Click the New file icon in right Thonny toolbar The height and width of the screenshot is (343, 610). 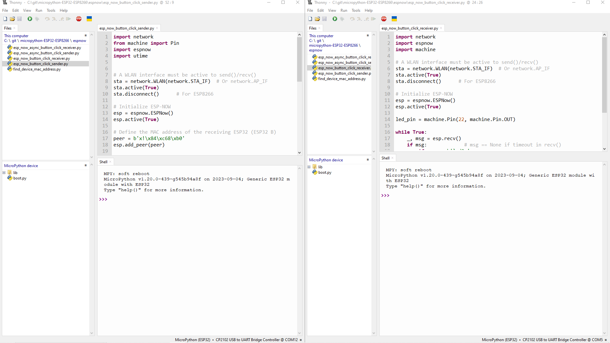[x=310, y=19]
